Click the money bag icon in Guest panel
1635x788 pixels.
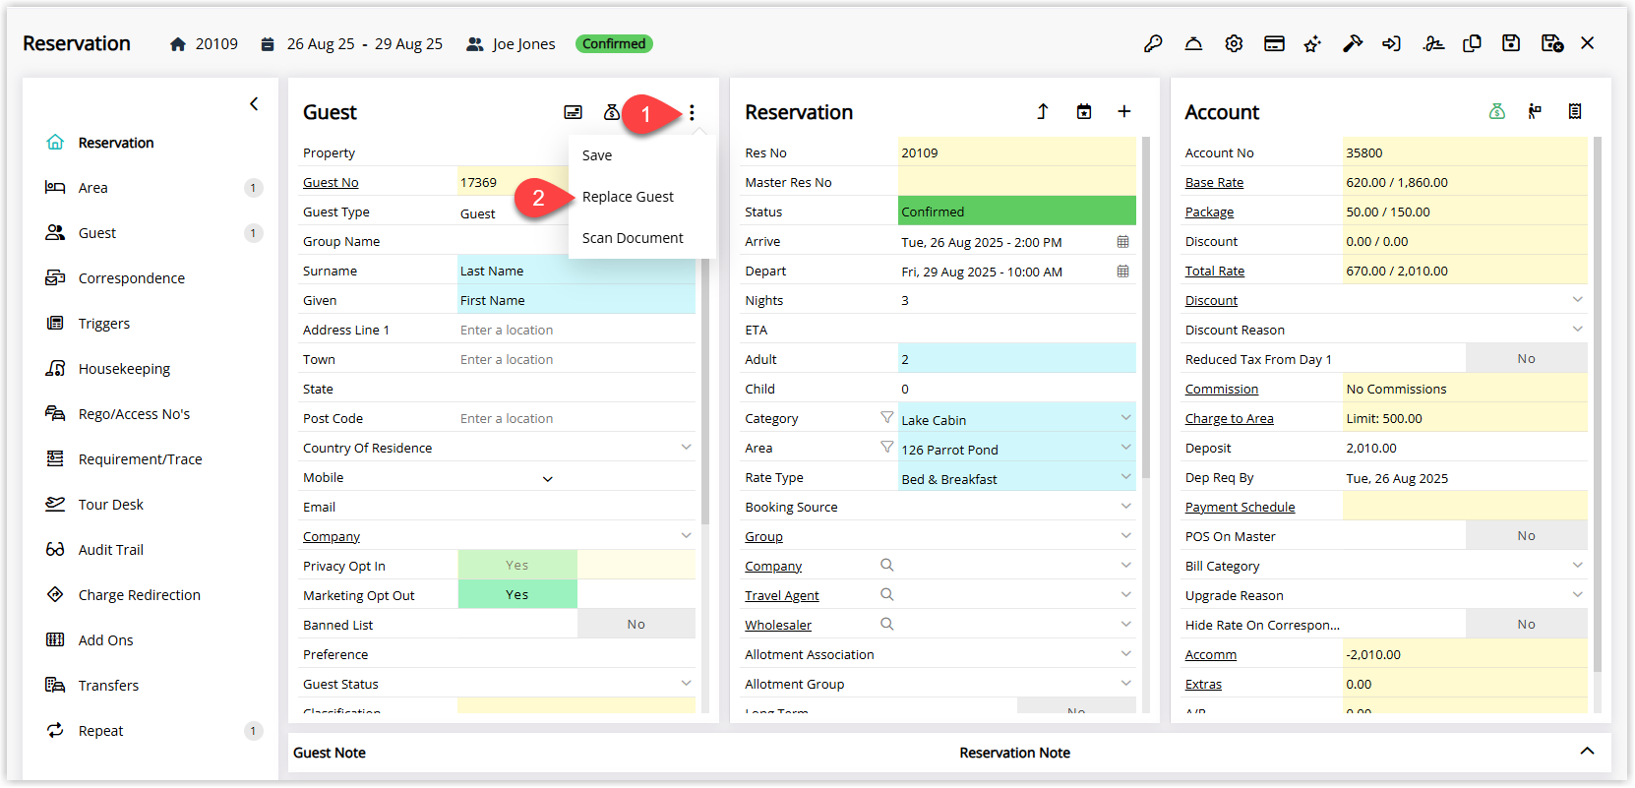[611, 112]
